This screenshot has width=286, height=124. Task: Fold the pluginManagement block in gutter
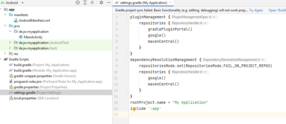click(128, 17)
